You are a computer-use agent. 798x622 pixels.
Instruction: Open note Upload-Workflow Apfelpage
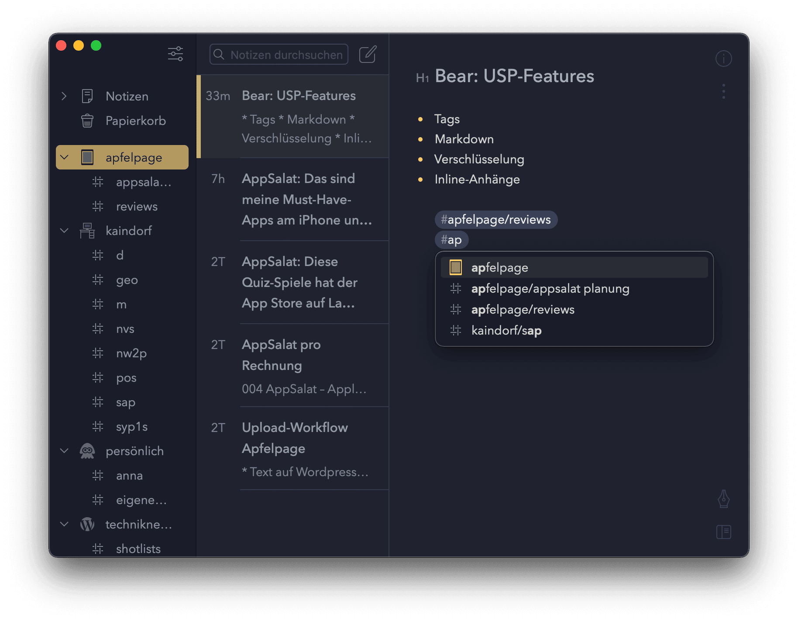pyautogui.click(x=292, y=448)
